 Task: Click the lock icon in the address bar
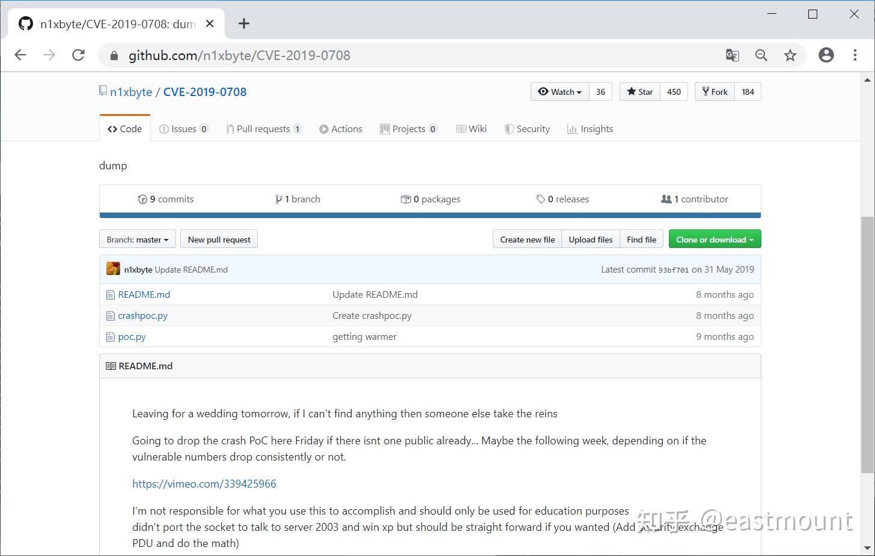[x=114, y=56]
